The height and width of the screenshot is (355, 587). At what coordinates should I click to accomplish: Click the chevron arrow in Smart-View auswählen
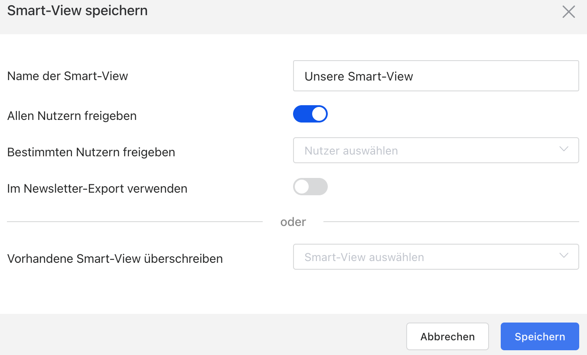click(564, 255)
